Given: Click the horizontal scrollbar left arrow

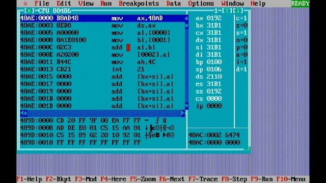Looking at the screenshot, I should pos(22,113).
